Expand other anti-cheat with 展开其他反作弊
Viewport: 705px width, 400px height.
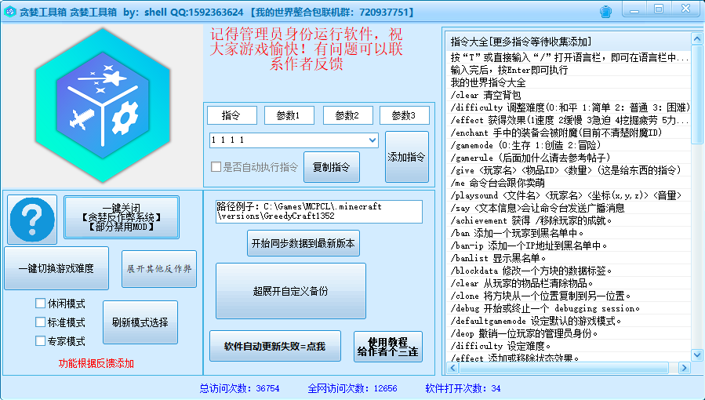159,268
